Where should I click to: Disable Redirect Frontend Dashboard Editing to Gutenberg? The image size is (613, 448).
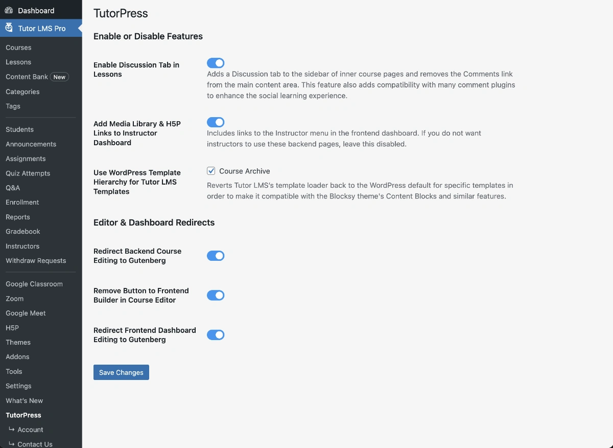(216, 335)
